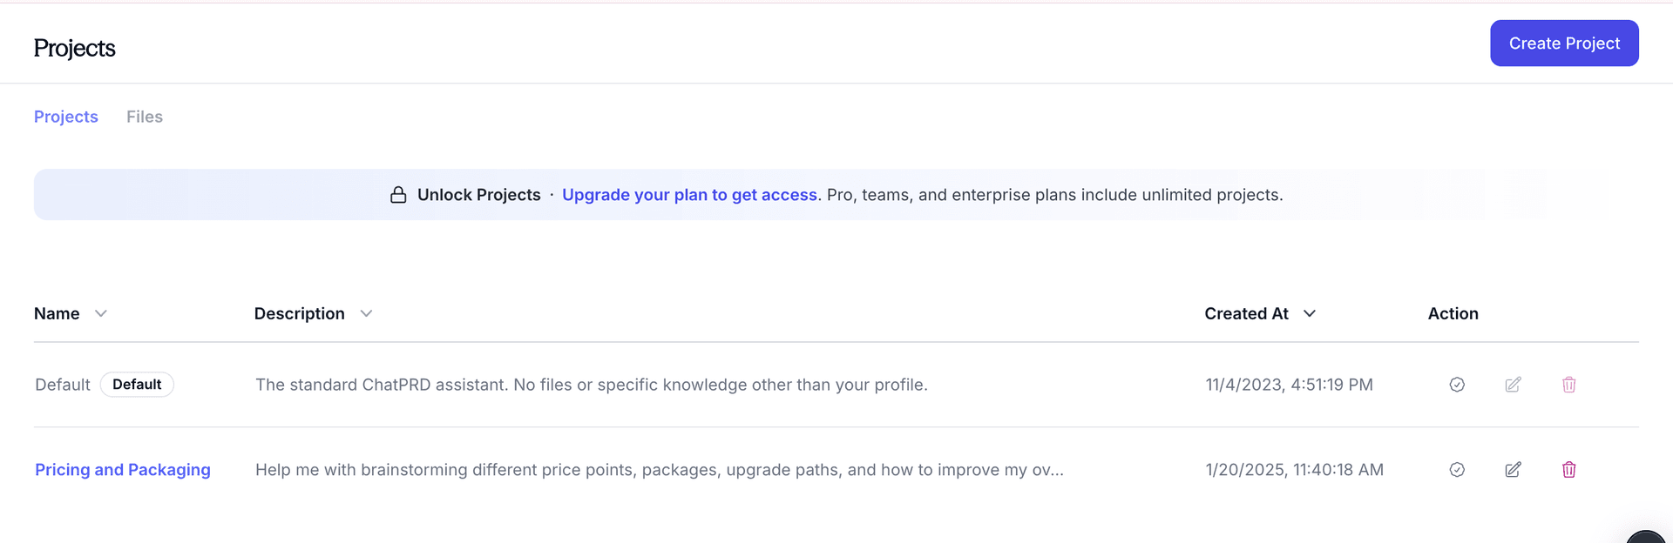Expand the Description column chevron
The image size is (1673, 543).
[x=366, y=313]
